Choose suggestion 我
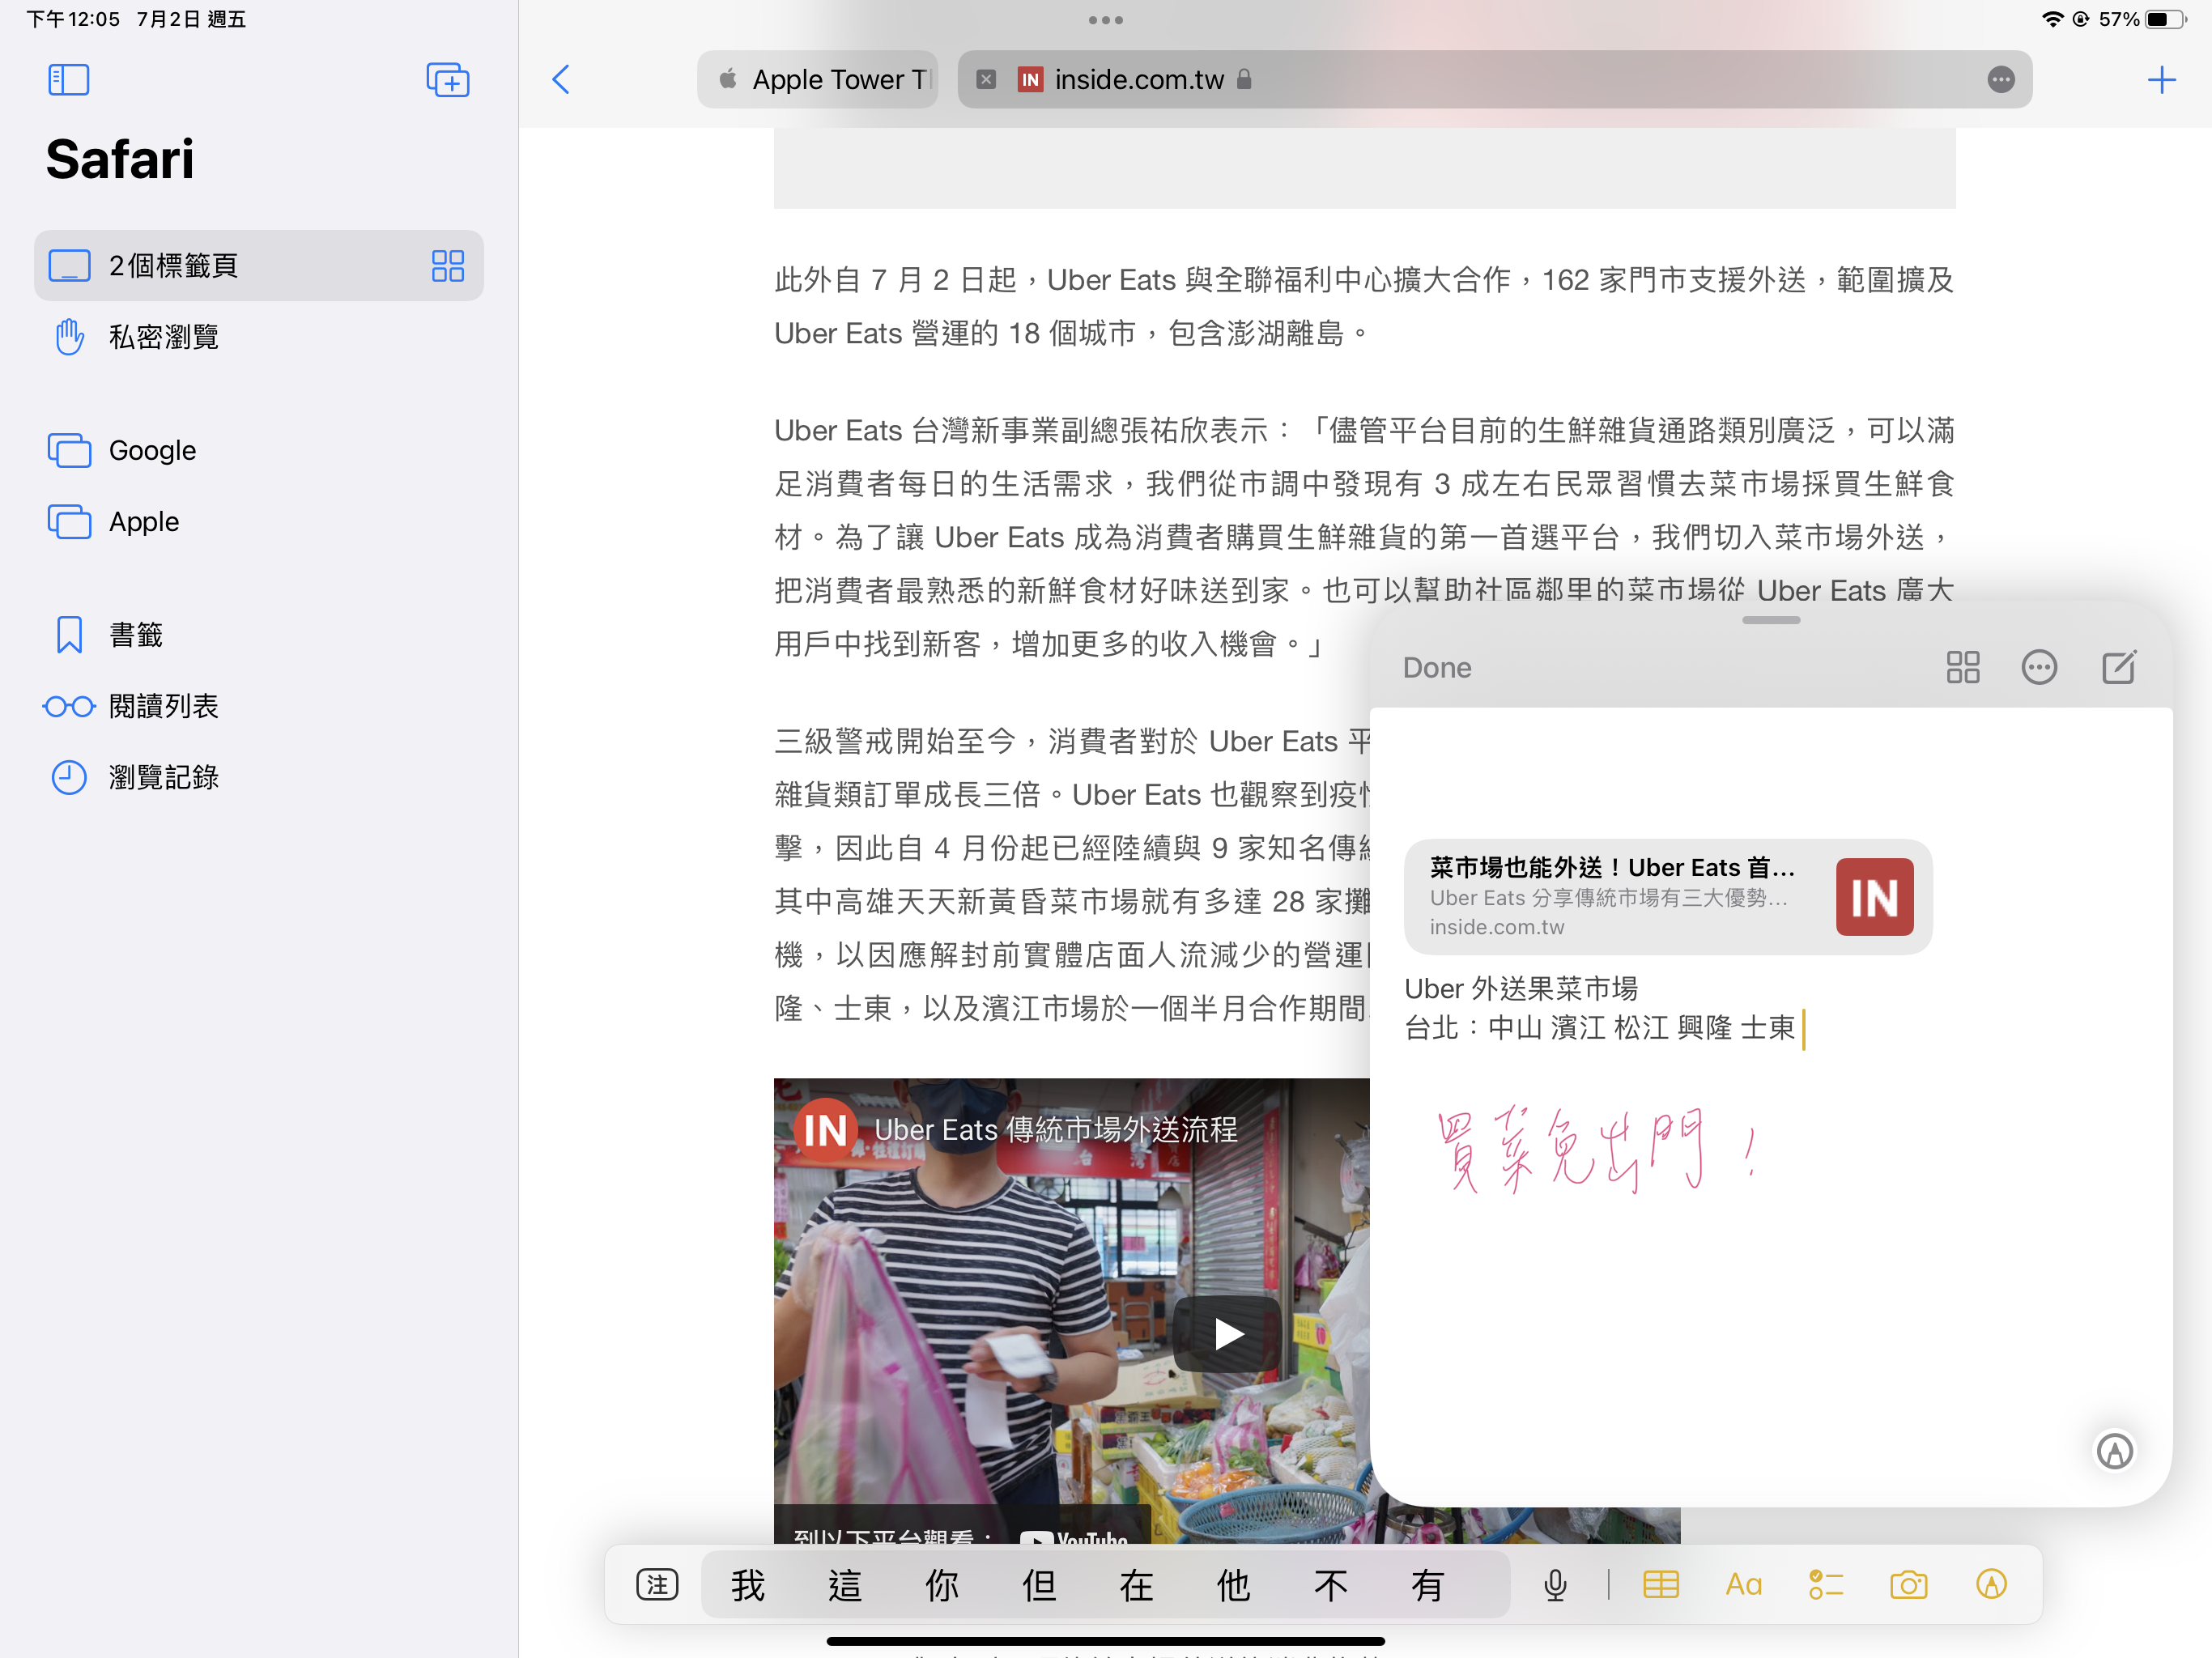 pyautogui.click(x=748, y=1585)
